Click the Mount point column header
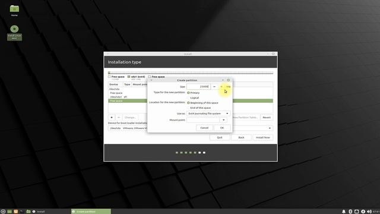 pyautogui.click(x=140, y=84)
